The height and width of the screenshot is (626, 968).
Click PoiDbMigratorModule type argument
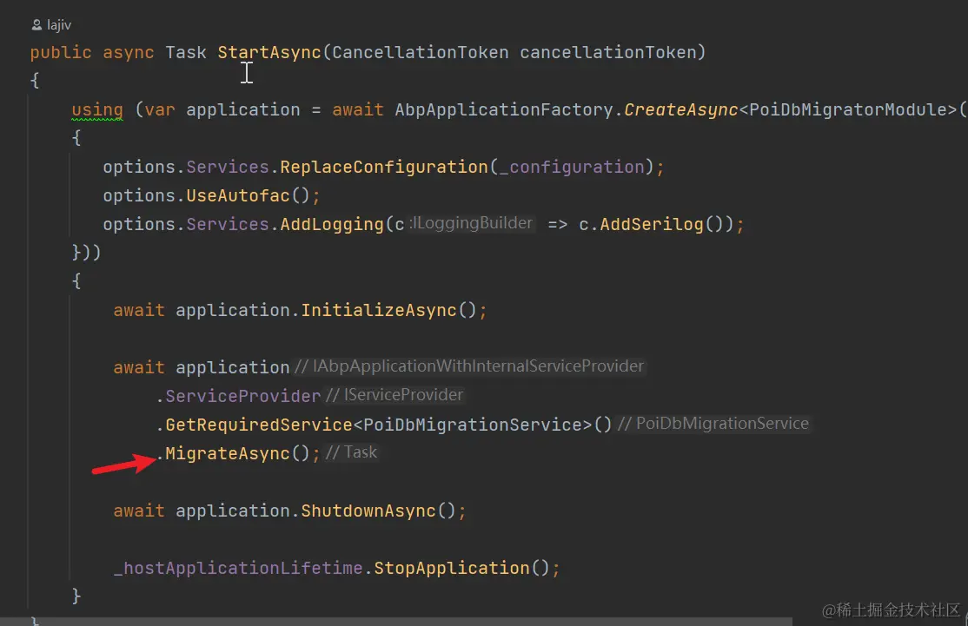pyautogui.click(x=847, y=109)
